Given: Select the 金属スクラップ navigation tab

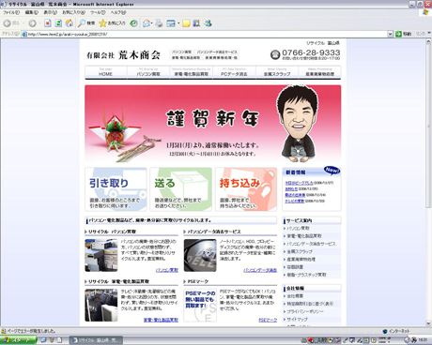Looking at the screenshot, I should [277, 72].
